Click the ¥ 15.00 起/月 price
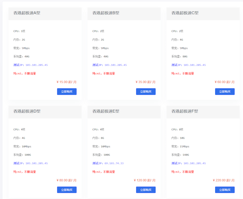The image size is (243, 199). click(x=66, y=82)
